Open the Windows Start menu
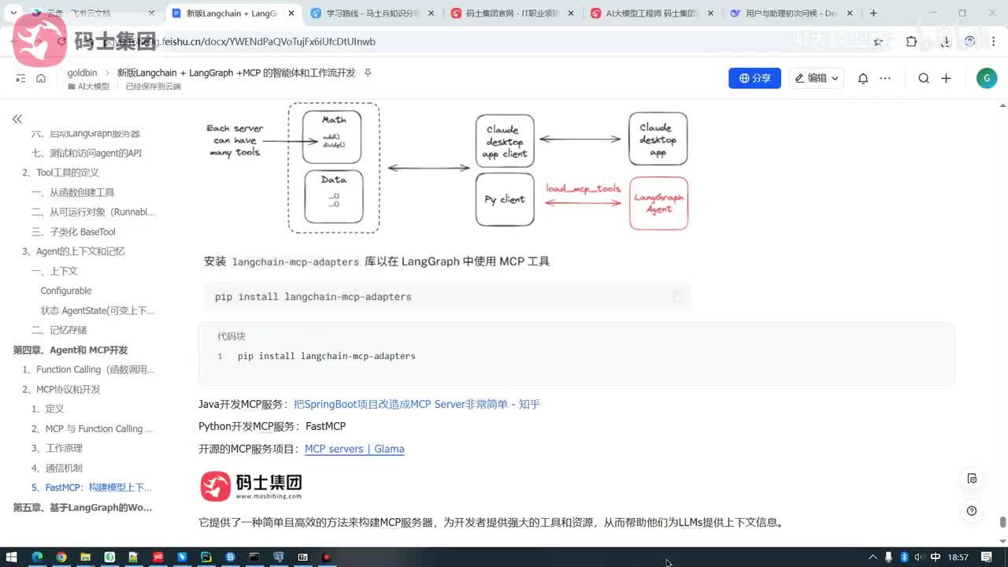This screenshot has height=567, width=1008. pos(13,557)
